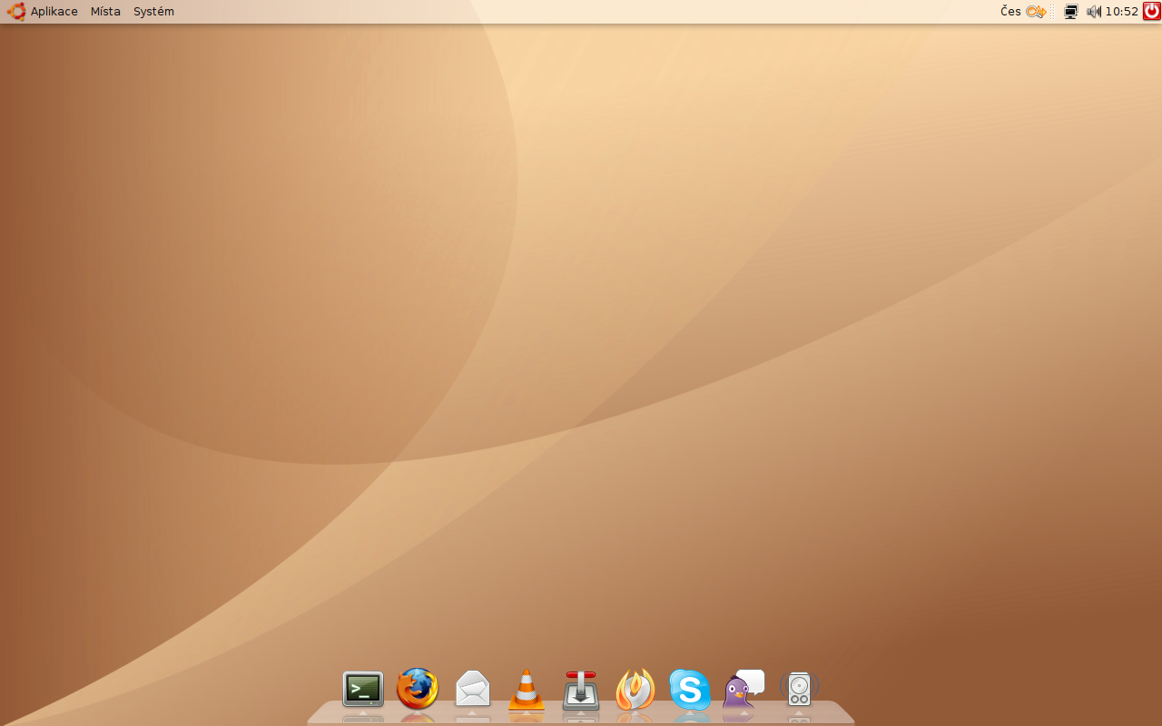Viewport: 1162px width, 726px height.
Task: Open the orange search tool tray icon
Action: click(x=1036, y=12)
